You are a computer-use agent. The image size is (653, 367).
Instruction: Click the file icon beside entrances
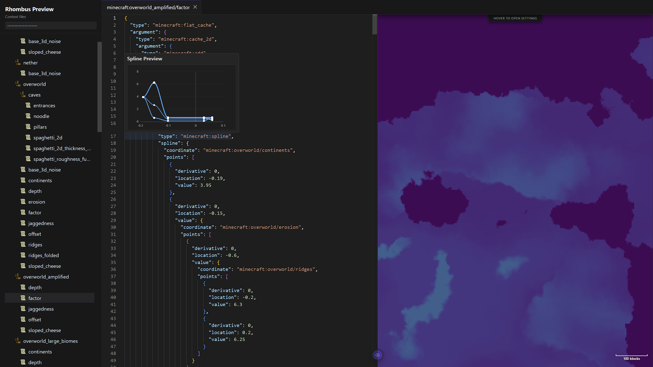28,105
